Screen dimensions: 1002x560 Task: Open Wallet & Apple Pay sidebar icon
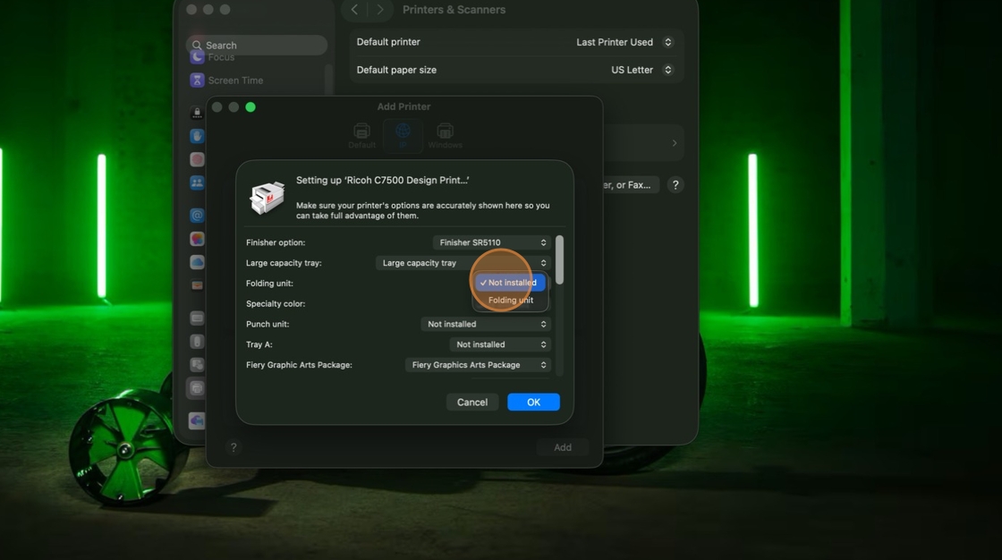[x=197, y=285]
